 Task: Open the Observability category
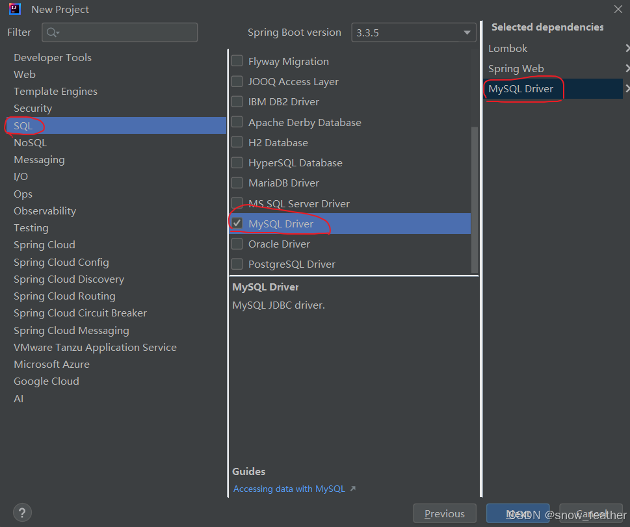[45, 211]
